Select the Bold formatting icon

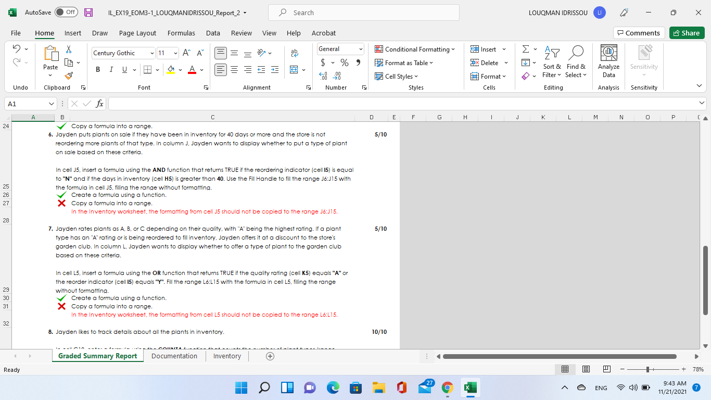98,69
